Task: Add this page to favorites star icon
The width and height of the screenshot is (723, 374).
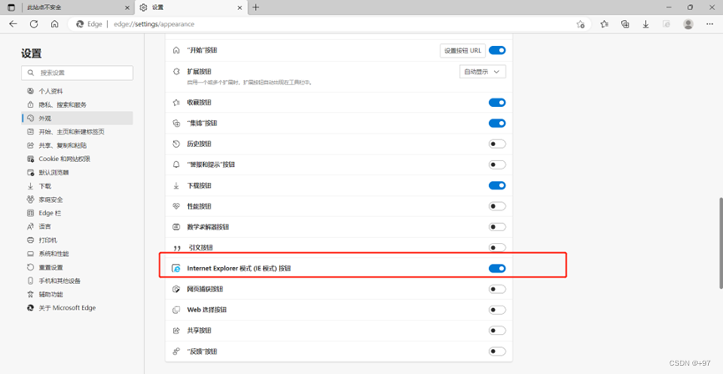Action: (x=581, y=24)
